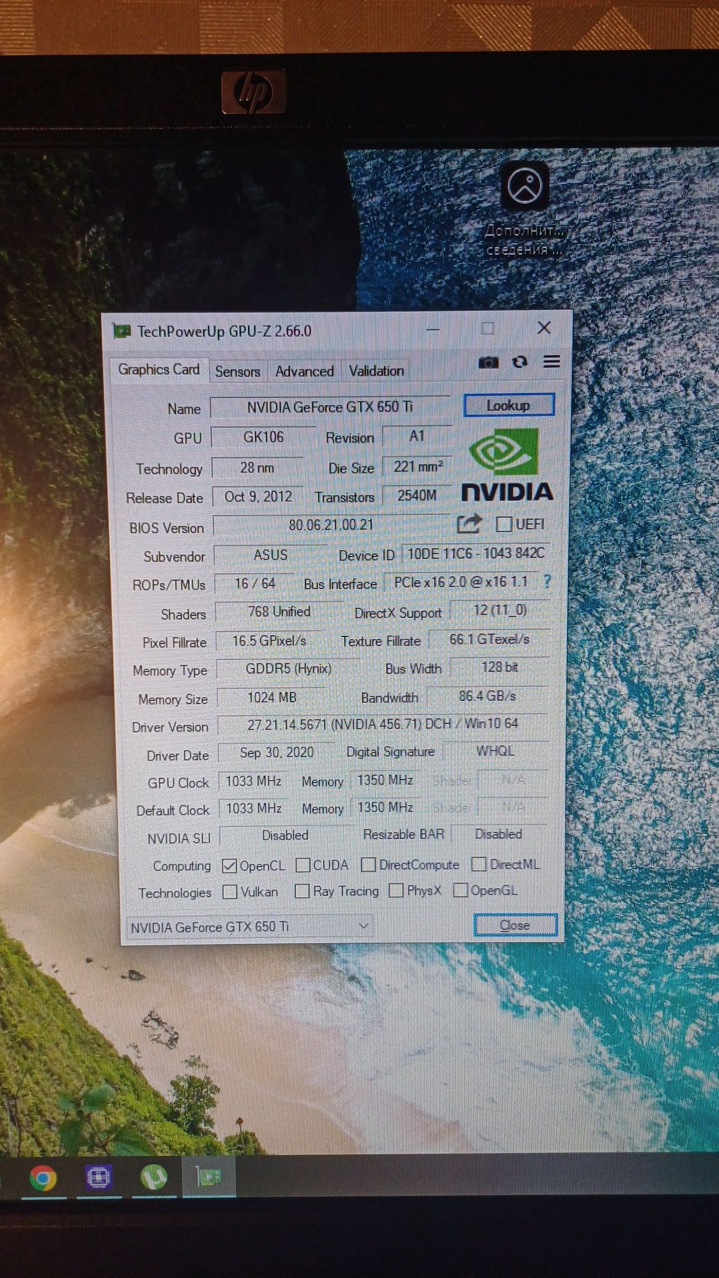Toggle the PhysX checkbox
The image size is (719, 1278).
click(396, 890)
